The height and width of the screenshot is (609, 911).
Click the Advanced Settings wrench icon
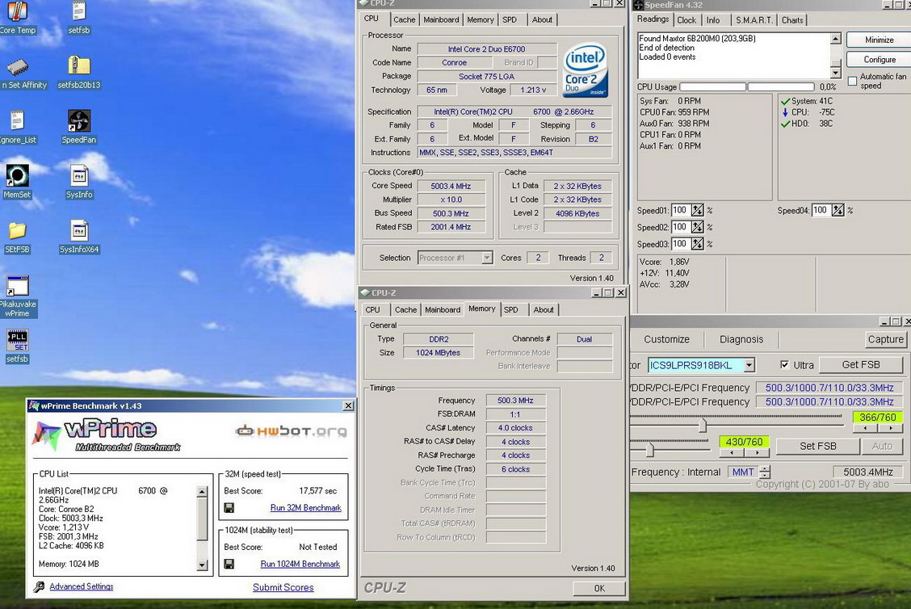point(39,587)
